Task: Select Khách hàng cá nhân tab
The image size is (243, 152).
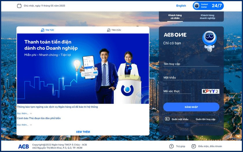Action: 175,17
